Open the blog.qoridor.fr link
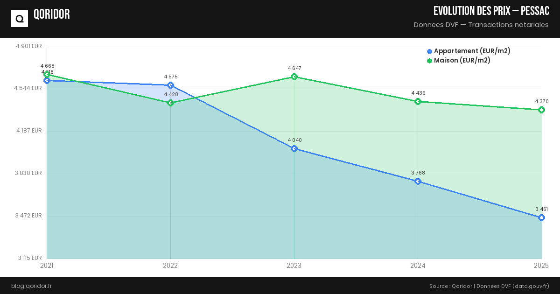 pos(31,286)
